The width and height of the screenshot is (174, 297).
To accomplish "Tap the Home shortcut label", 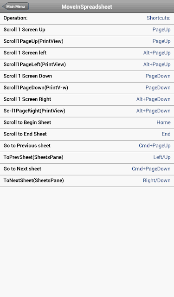I will click(x=163, y=123).
